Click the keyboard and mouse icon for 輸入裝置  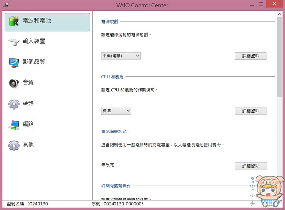[x=14, y=42]
